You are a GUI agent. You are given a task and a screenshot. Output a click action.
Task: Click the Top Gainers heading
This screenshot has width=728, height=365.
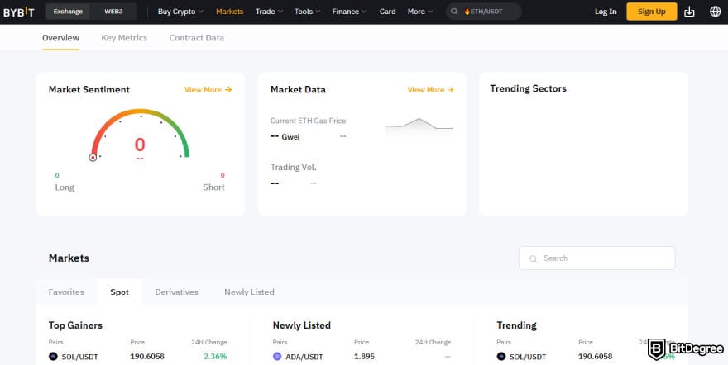pyautogui.click(x=75, y=325)
